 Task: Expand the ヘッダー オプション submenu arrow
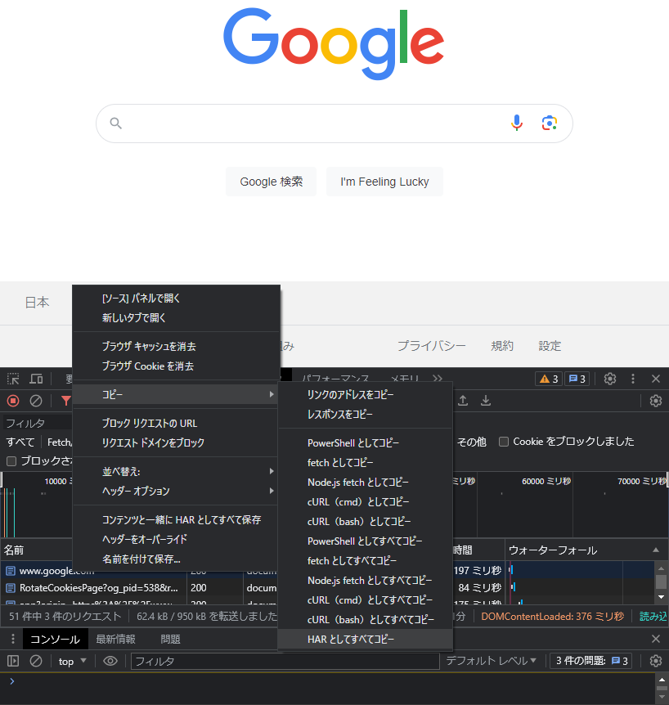click(272, 491)
